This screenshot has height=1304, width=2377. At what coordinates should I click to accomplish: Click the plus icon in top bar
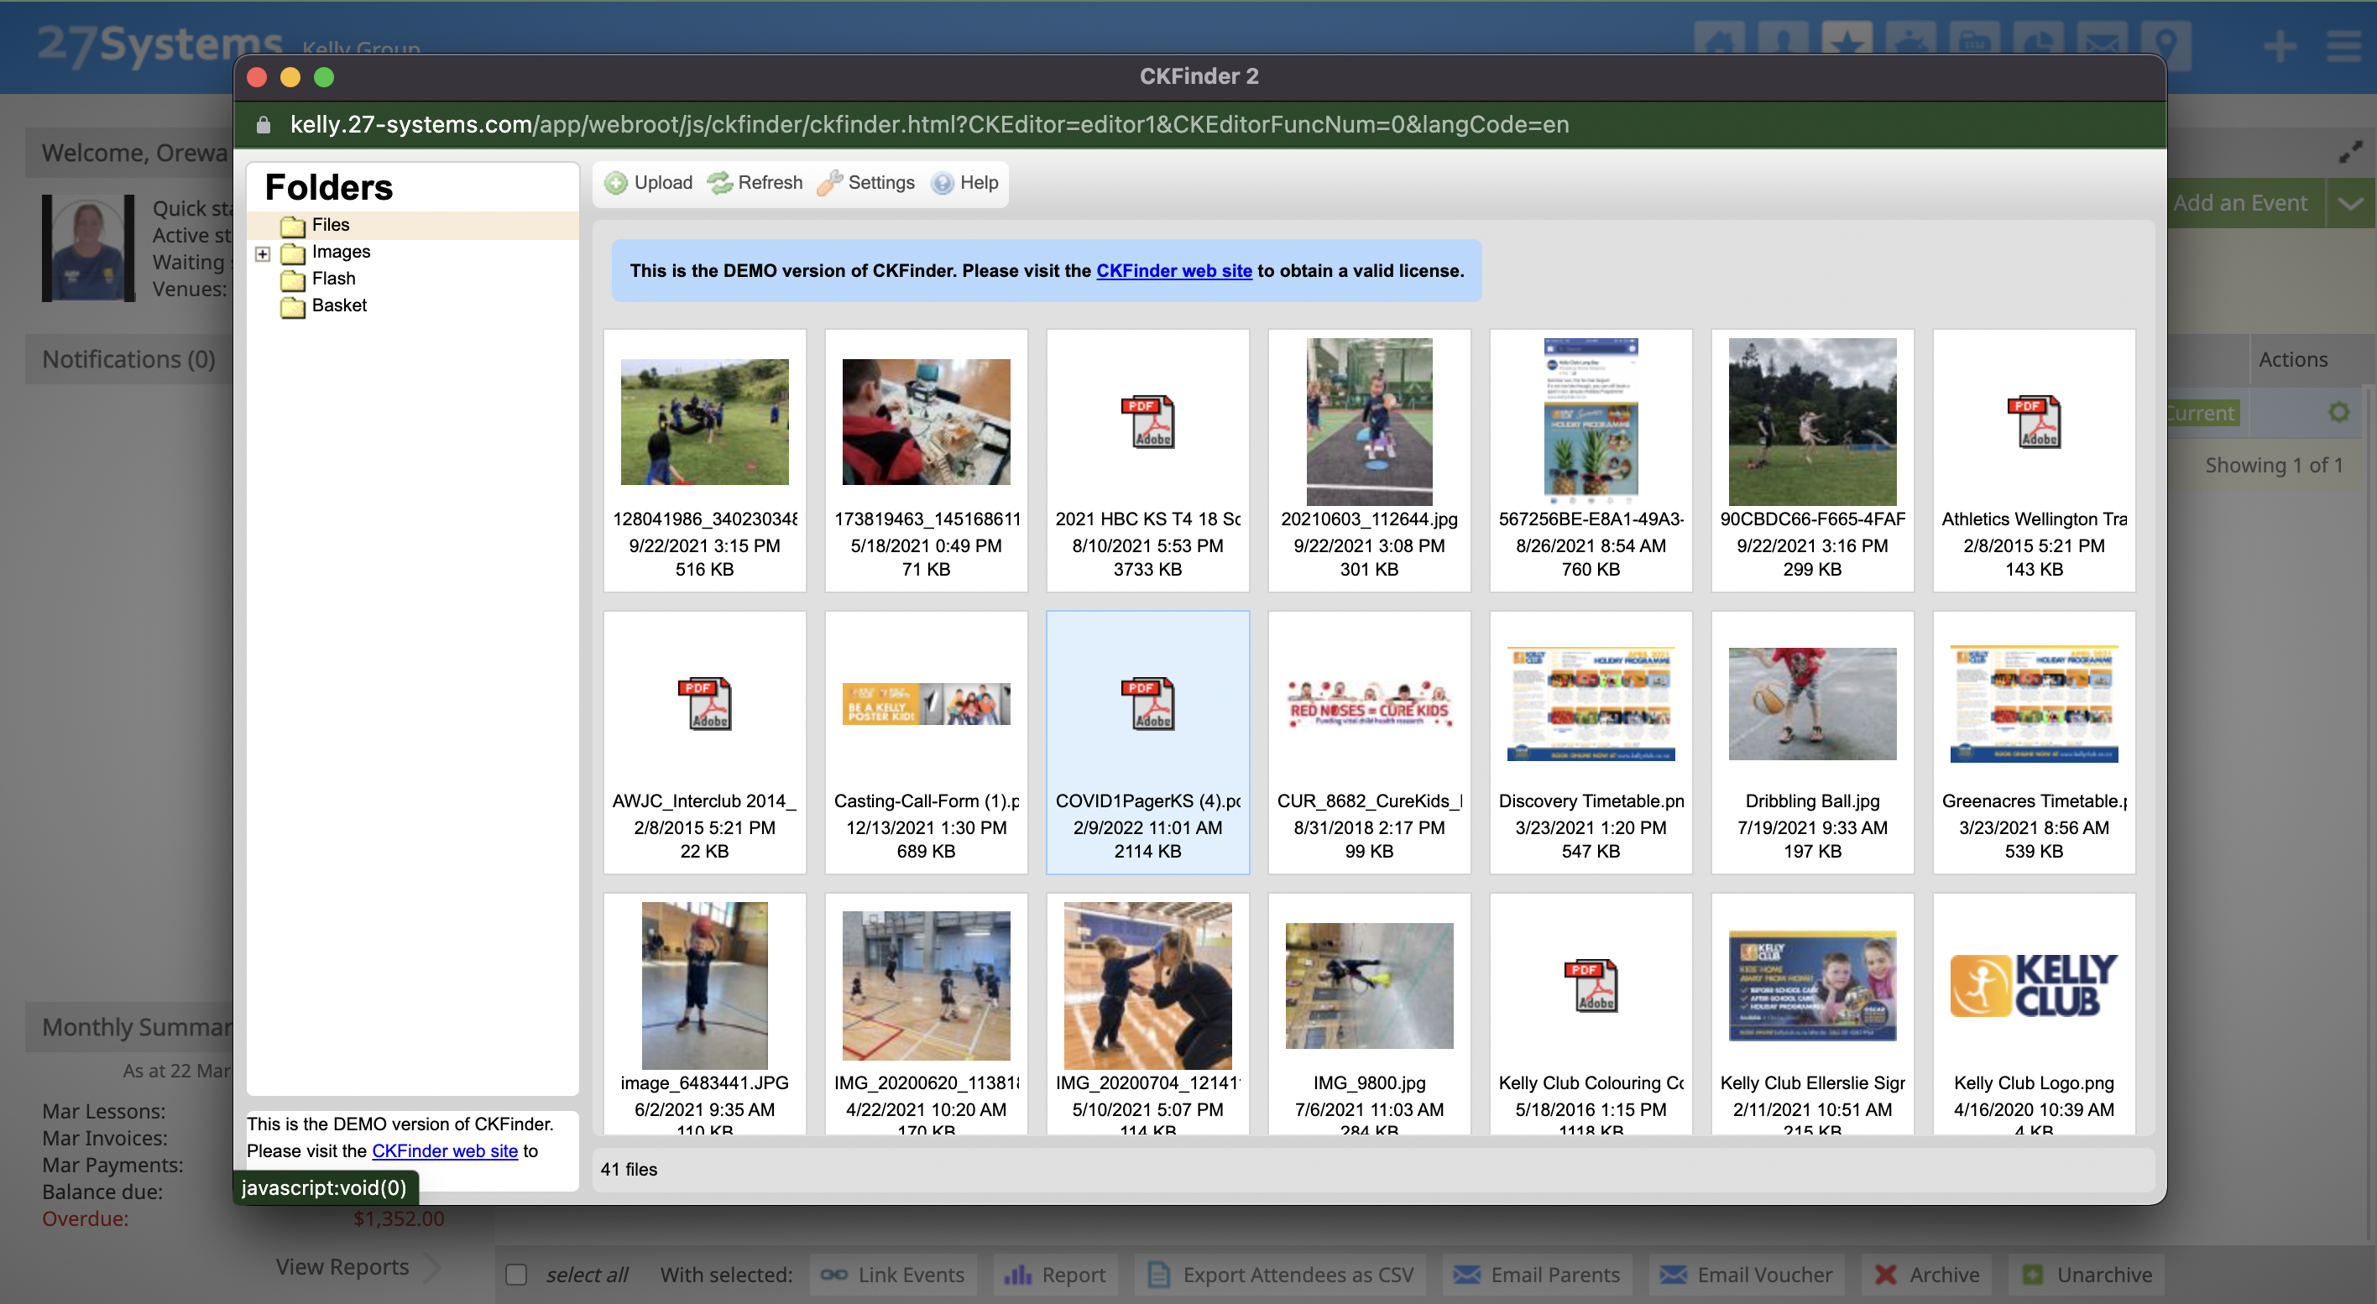click(2280, 45)
